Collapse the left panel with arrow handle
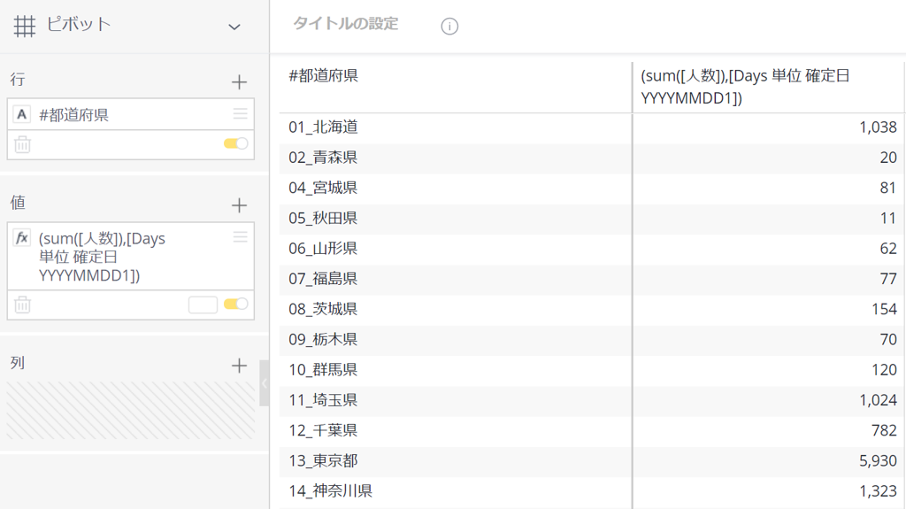The height and width of the screenshot is (509, 906). click(264, 383)
